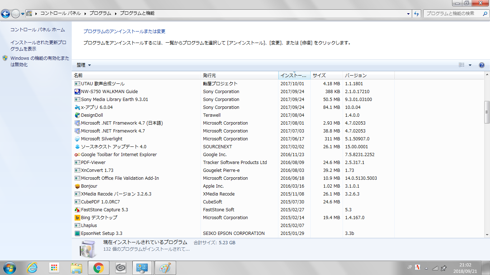Select the XnConvert 1.73 entry
Viewport: 490px width, 275px height.
[97, 170]
